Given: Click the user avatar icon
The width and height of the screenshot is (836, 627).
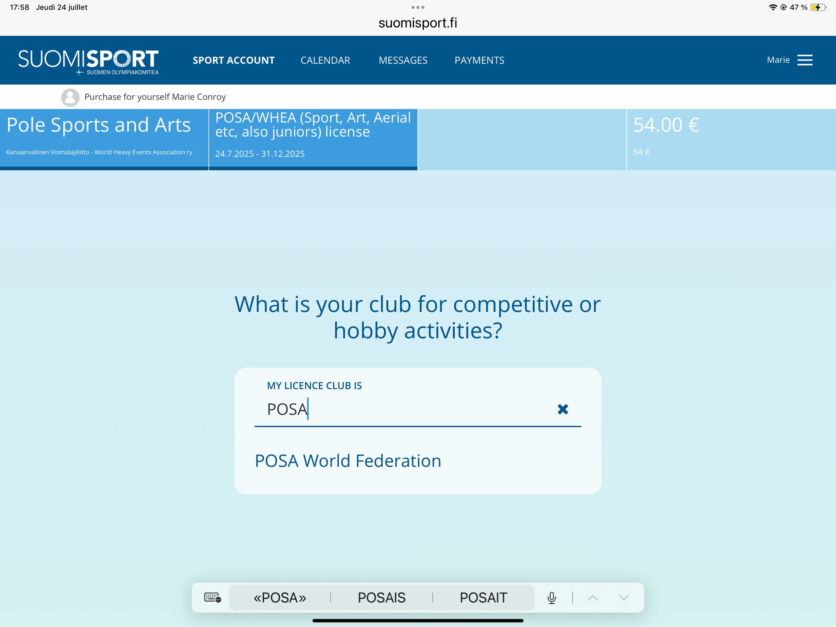Looking at the screenshot, I should (70, 97).
